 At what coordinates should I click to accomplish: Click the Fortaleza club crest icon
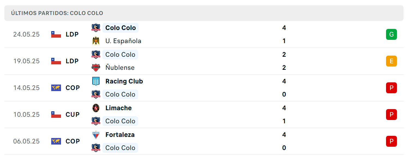point(96,135)
